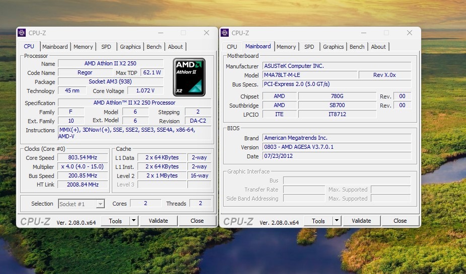Screen dimensions: 466x274
Task: Click the PCI-Express 2.0 (5.0 GT/s) bus specs
Action: [x=337, y=84]
